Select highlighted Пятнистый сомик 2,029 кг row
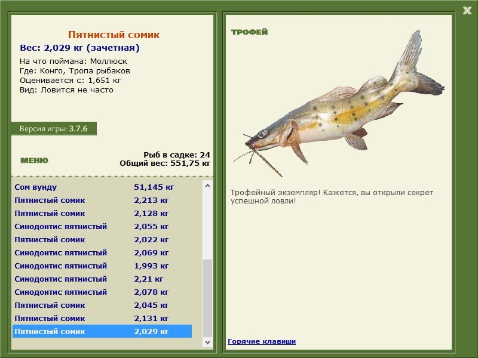Image resolution: width=478 pixels, height=358 pixels. point(102,331)
